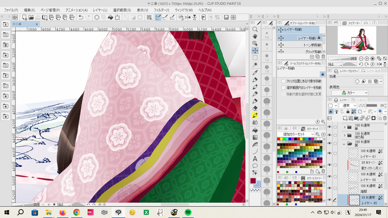Pick the Eyedropper tool
Screen dimensions: 388x218
pos(255,72)
